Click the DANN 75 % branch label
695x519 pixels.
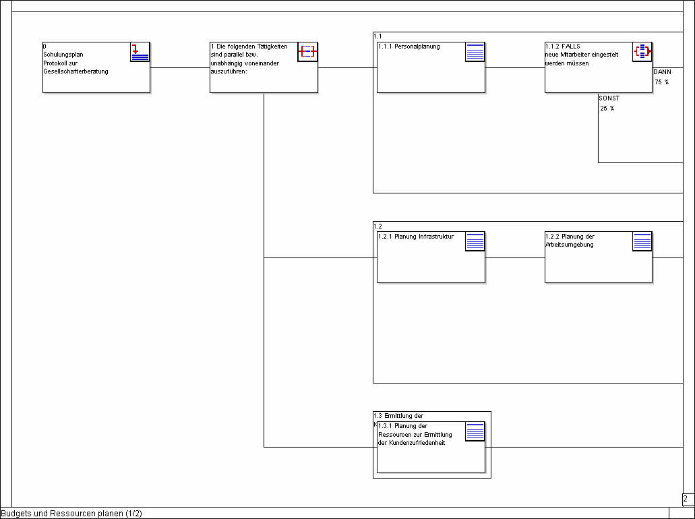[662, 76]
